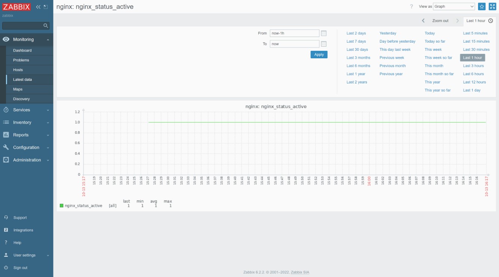This screenshot has width=499, height=277.
Task: Click the Reports bar-chart icon
Action: 6,135
